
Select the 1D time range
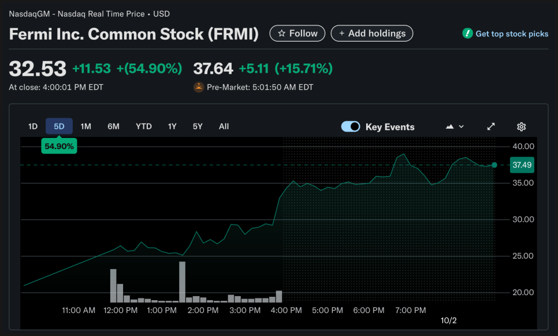click(33, 126)
